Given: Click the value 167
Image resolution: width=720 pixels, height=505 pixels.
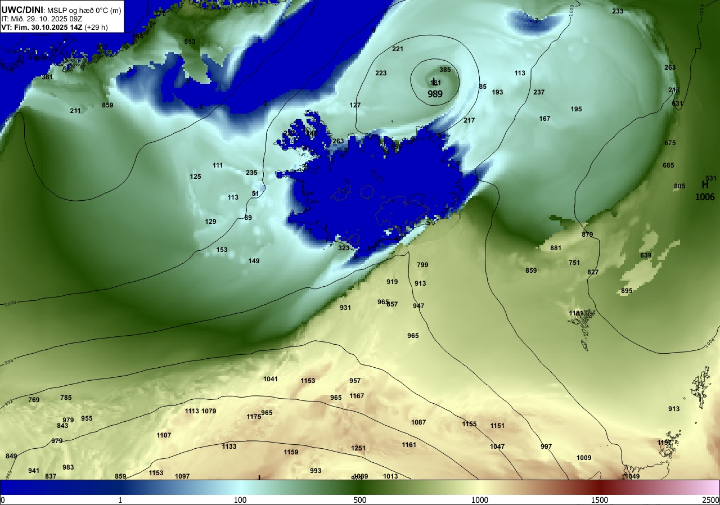Looking at the screenshot, I should [544, 119].
